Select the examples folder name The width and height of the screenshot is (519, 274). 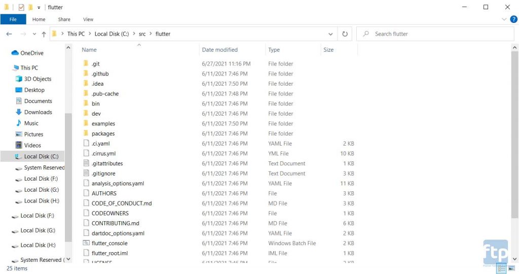pos(103,123)
